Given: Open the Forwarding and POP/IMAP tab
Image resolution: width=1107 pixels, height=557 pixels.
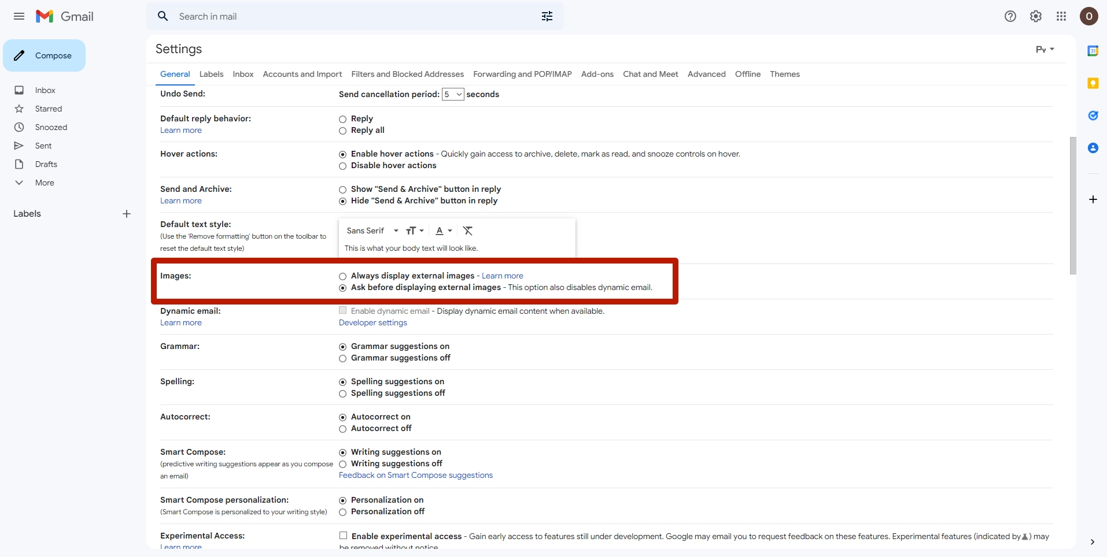Looking at the screenshot, I should (x=522, y=74).
